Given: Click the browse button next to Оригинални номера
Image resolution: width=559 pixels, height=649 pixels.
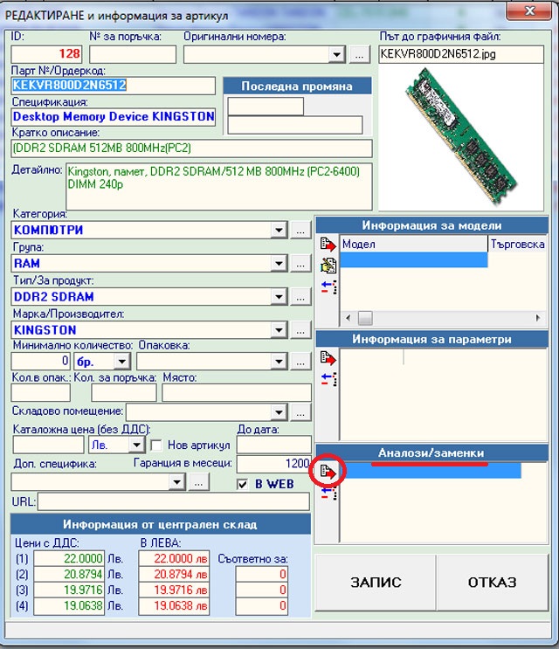Looking at the screenshot, I should [360, 55].
